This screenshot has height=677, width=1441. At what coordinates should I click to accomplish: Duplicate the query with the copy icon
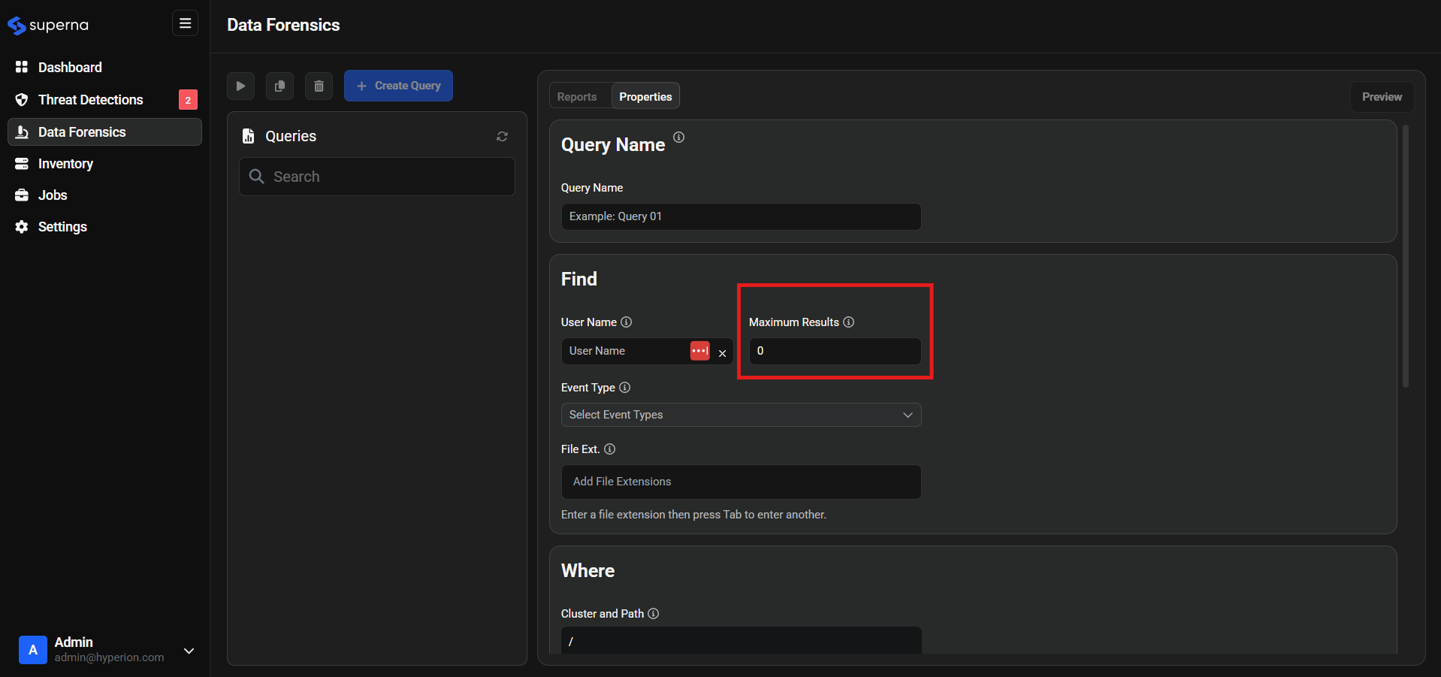[x=279, y=86]
